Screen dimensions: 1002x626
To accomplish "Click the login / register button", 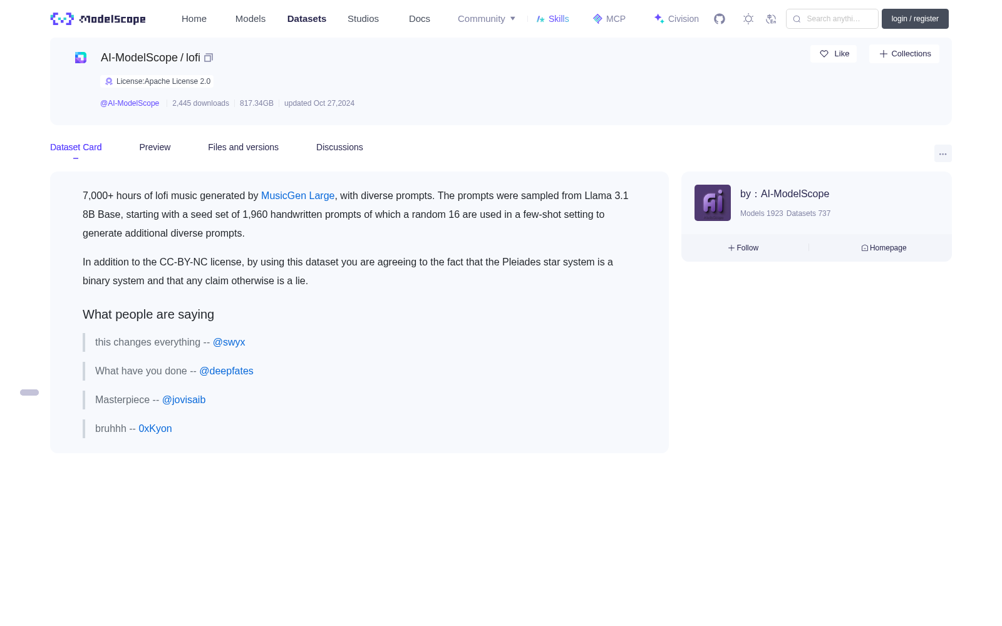I will point(915,19).
